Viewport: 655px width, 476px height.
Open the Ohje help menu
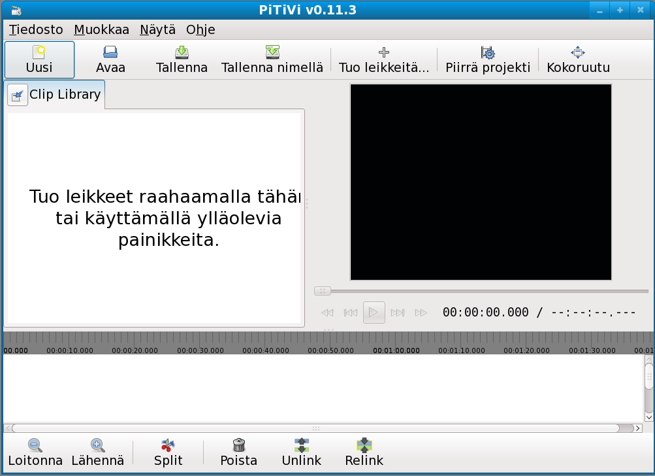tap(200, 29)
